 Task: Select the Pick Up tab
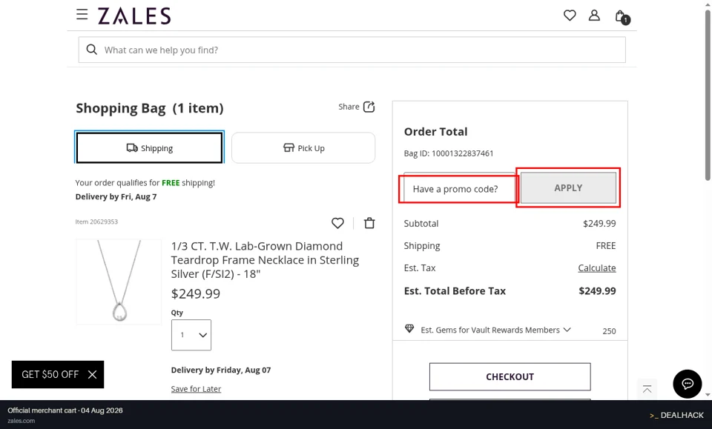pos(303,148)
